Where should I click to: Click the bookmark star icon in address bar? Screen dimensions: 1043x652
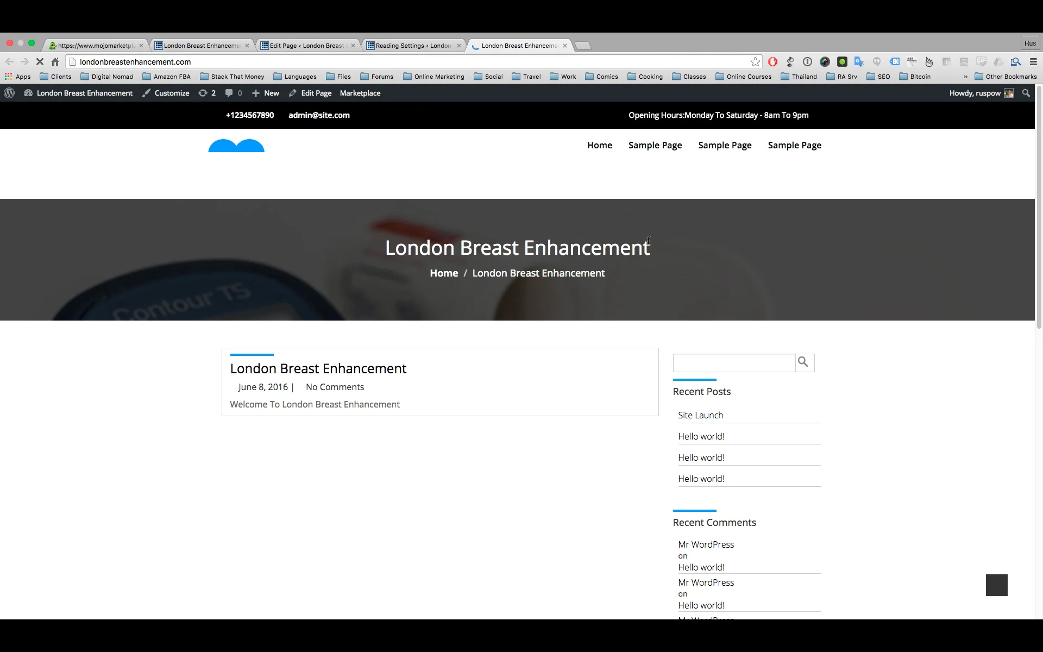coord(755,62)
